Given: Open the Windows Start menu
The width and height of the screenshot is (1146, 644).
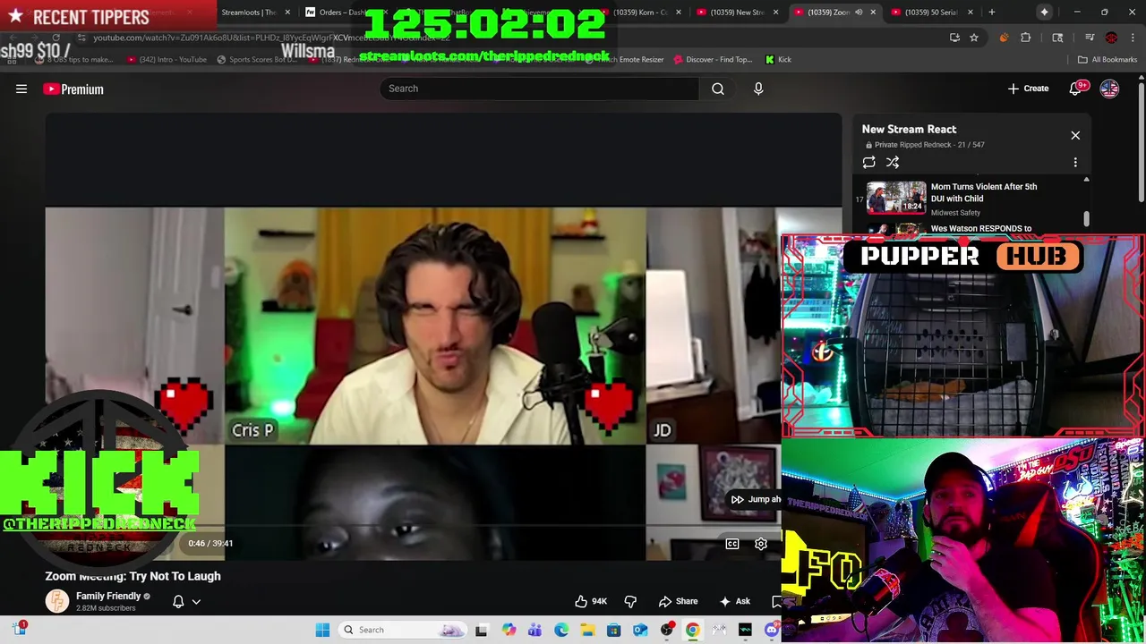Looking at the screenshot, I should [x=322, y=630].
